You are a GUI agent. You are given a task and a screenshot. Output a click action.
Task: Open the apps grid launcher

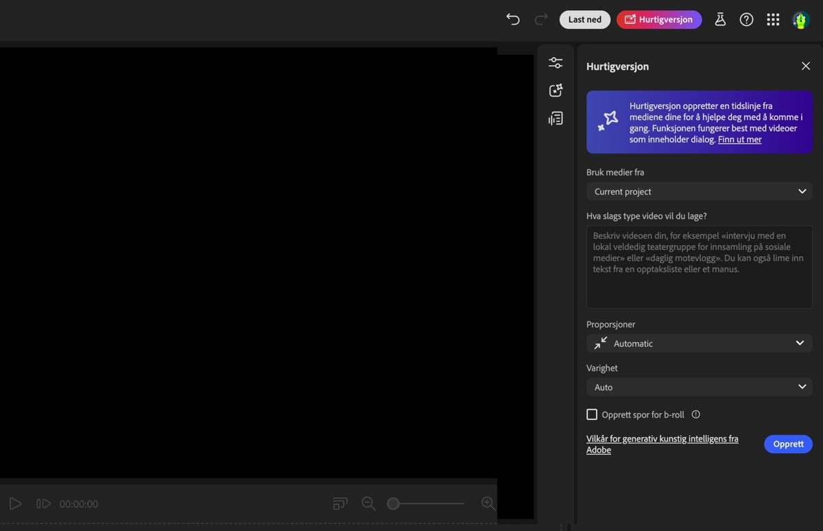pos(773,19)
